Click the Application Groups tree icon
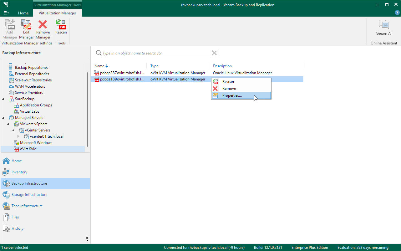 (16, 105)
